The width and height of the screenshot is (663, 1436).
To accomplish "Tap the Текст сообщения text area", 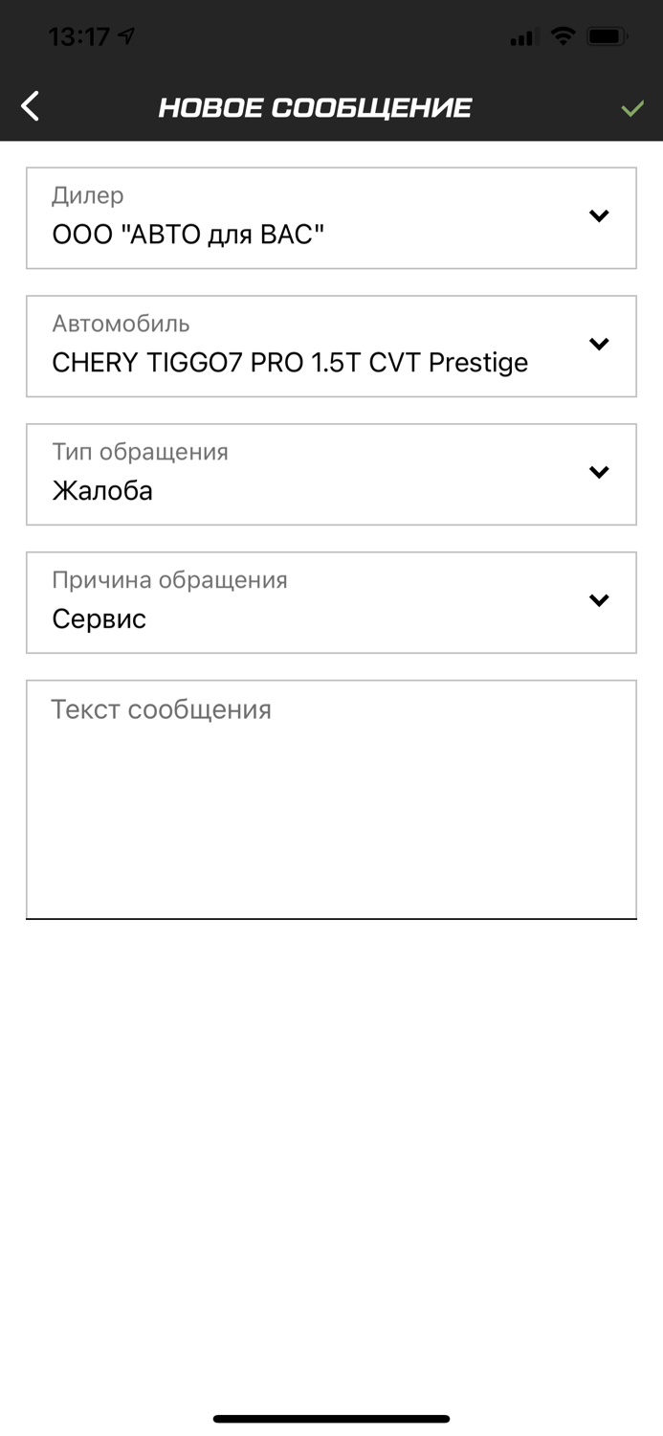I will click(331, 797).
